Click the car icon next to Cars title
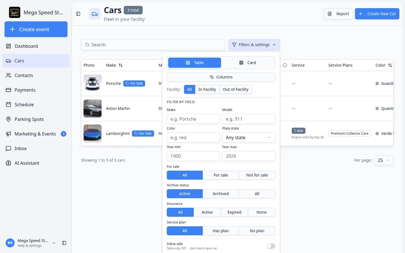The image size is (405, 253). point(95,14)
